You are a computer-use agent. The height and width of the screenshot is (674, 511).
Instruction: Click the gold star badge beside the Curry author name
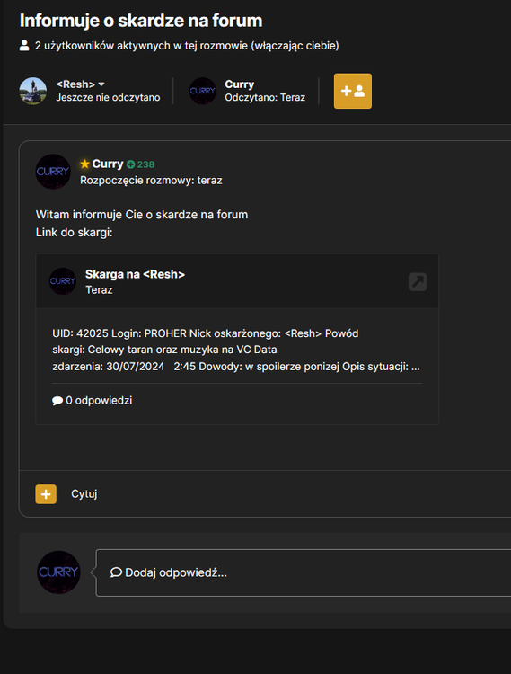84,164
